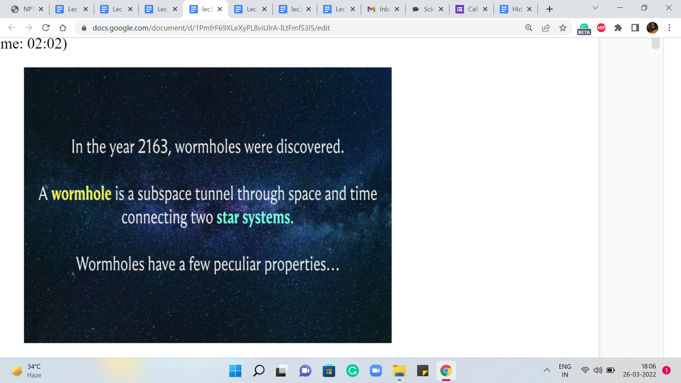Open the Zoom app in taskbar
This screenshot has height=383, width=681.
376,371
